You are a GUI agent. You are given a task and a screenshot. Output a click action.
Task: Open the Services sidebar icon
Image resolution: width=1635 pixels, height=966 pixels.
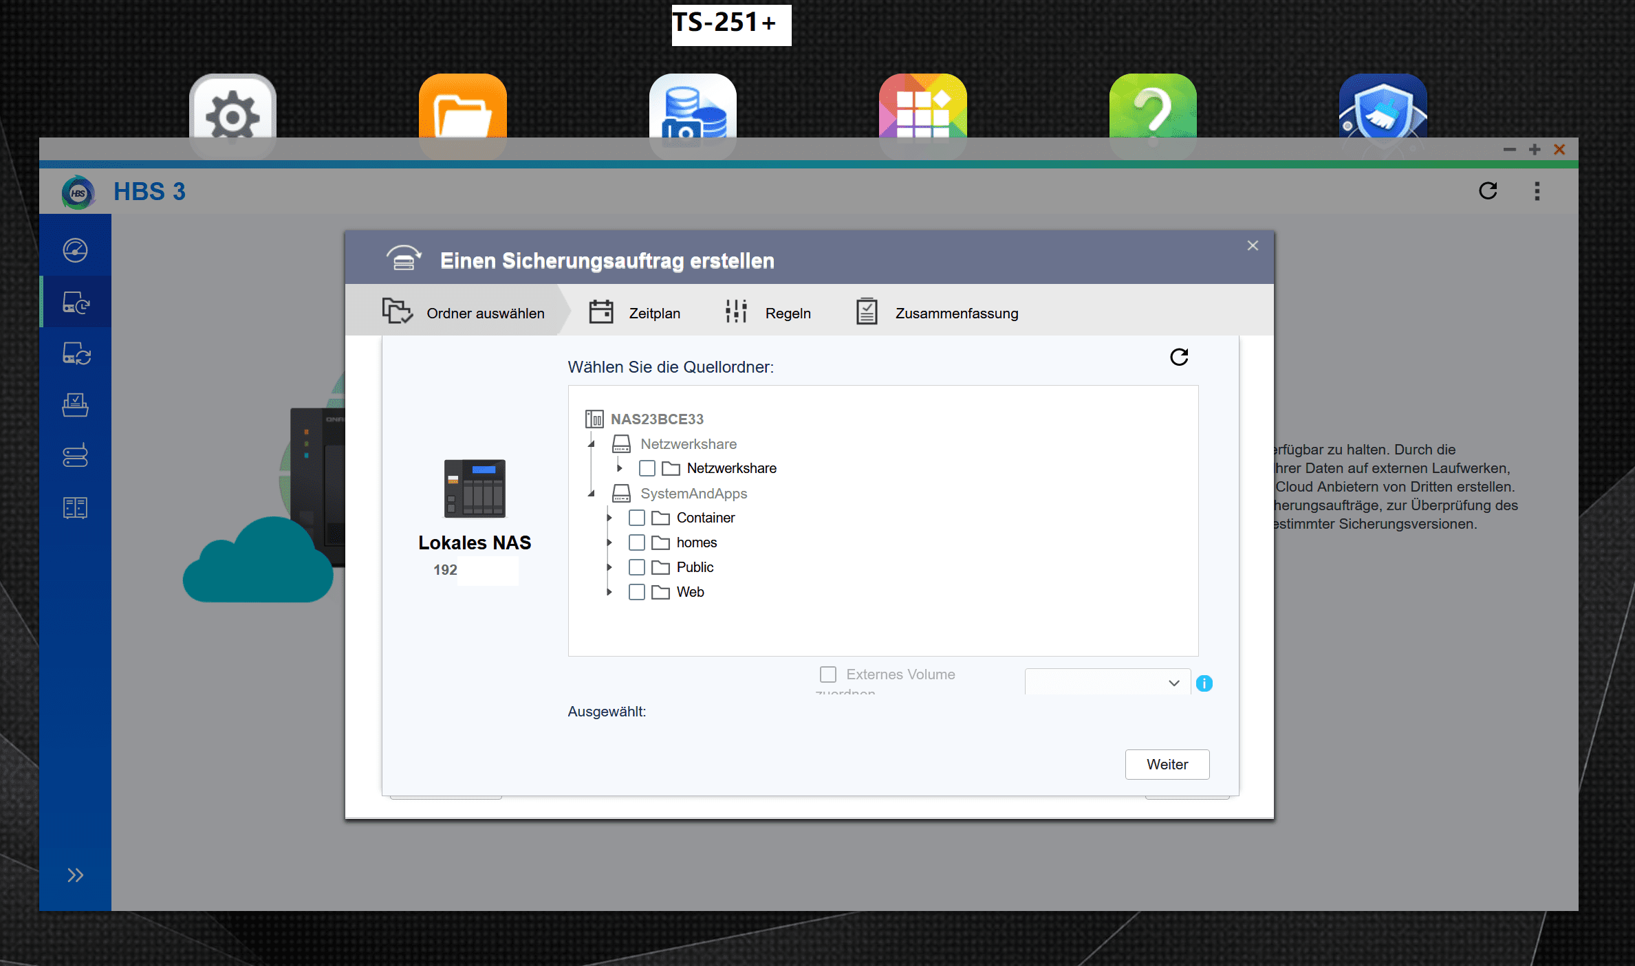[x=75, y=507]
